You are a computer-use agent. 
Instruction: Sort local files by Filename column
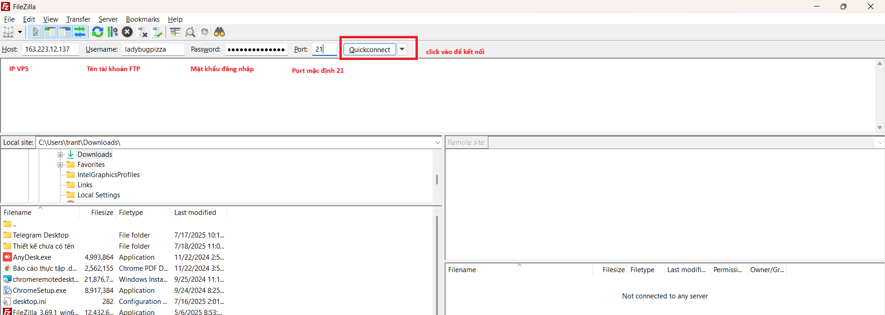click(40, 213)
